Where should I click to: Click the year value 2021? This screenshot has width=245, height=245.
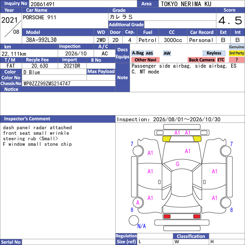tap(9, 20)
